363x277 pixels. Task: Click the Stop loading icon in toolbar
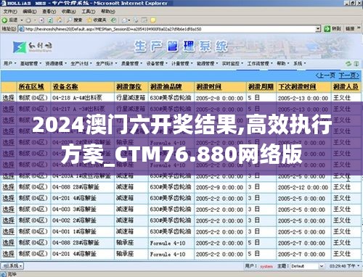pyautogui.click(x=41, y=20)
